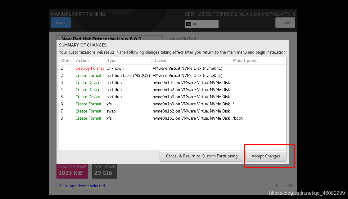Screen dimensions: 348x199
Task: Click the swap type cell
Action: click(x=111, y=111)
